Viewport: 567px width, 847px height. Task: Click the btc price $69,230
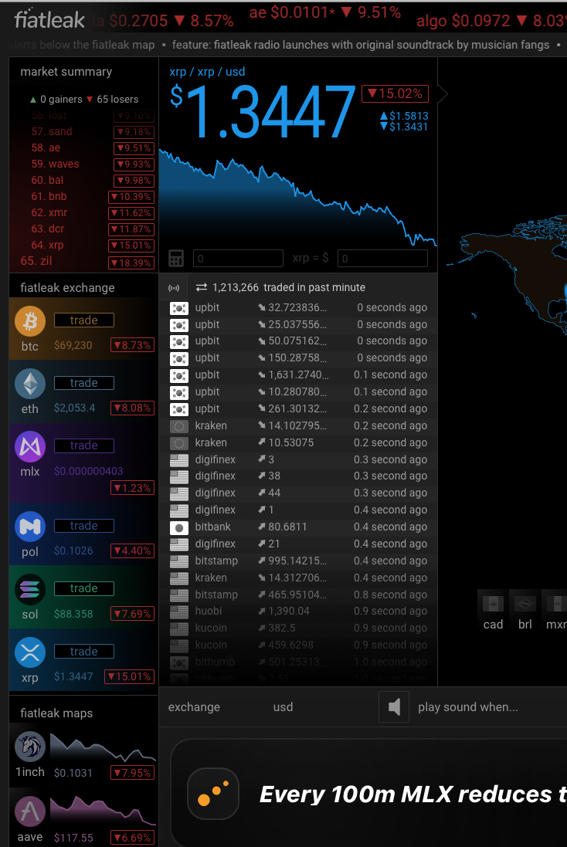click(73, 346)
